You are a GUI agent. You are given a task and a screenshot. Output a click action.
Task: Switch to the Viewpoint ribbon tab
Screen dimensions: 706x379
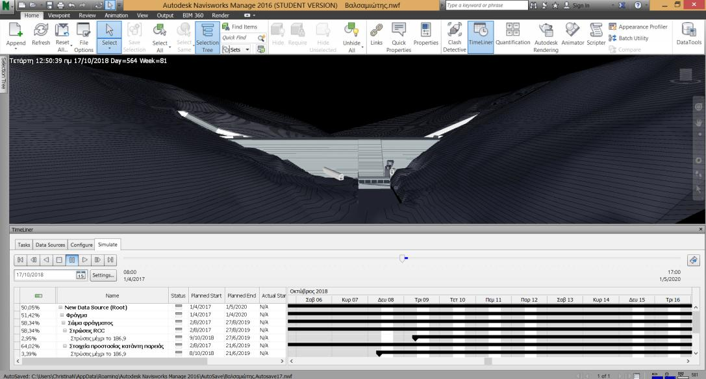click(59, 16)
